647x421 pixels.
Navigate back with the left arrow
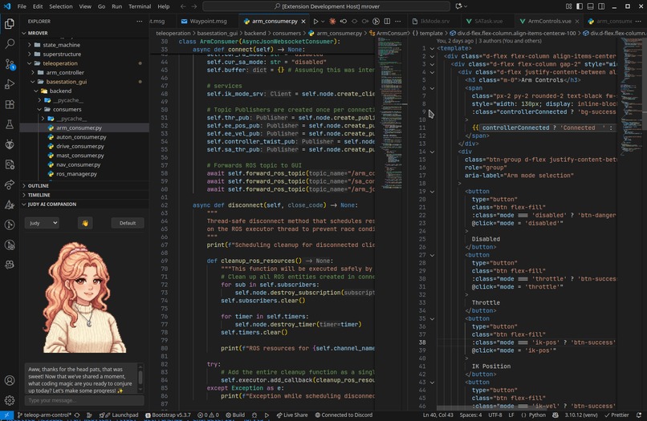click(x=183, y=6)
